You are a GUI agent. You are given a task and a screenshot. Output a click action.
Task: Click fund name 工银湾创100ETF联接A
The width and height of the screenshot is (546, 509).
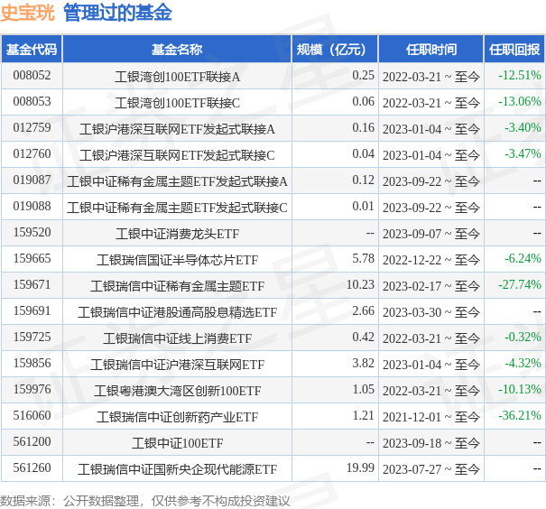tap(177, 77)
